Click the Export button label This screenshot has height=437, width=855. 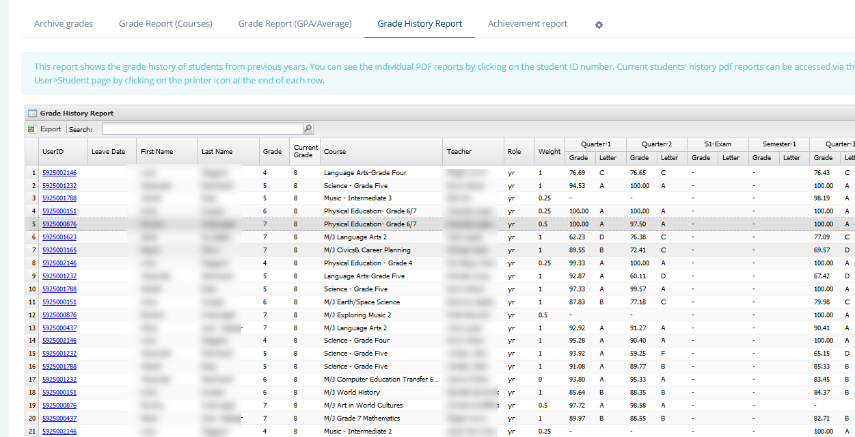(51, 129)
